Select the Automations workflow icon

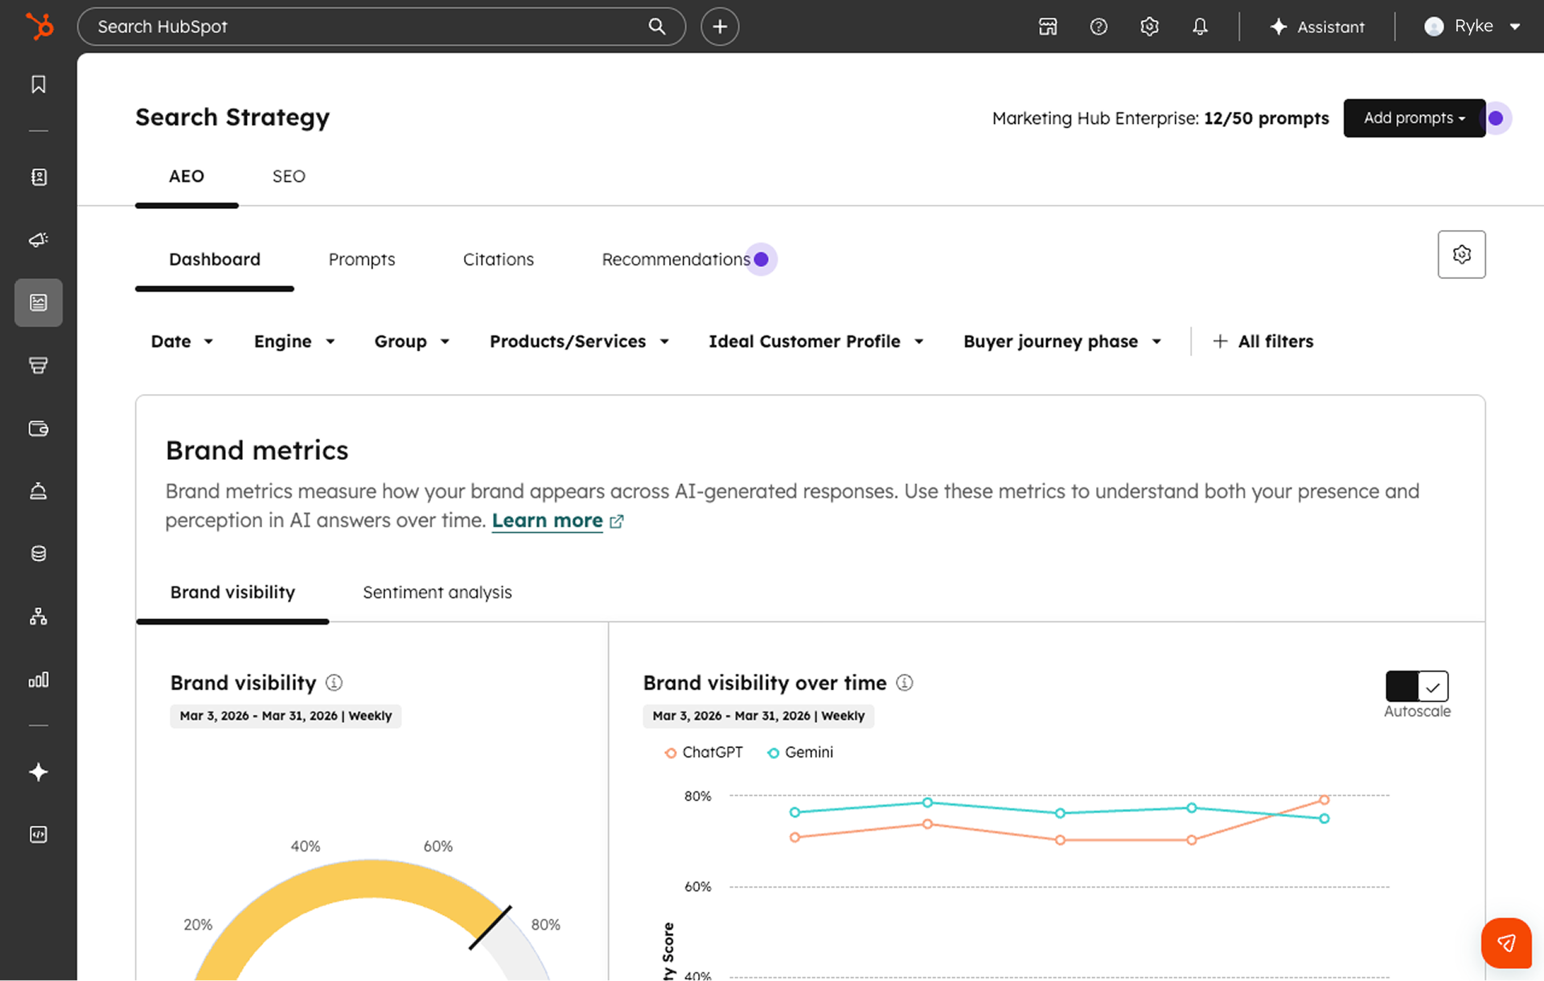38,617
